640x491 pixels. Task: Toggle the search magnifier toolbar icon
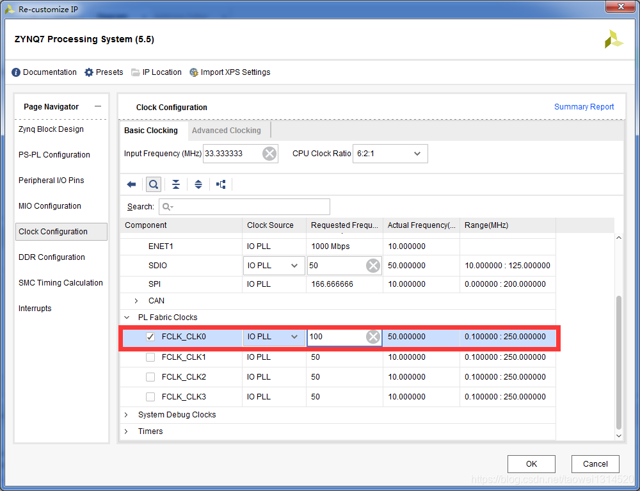[154, 184]
